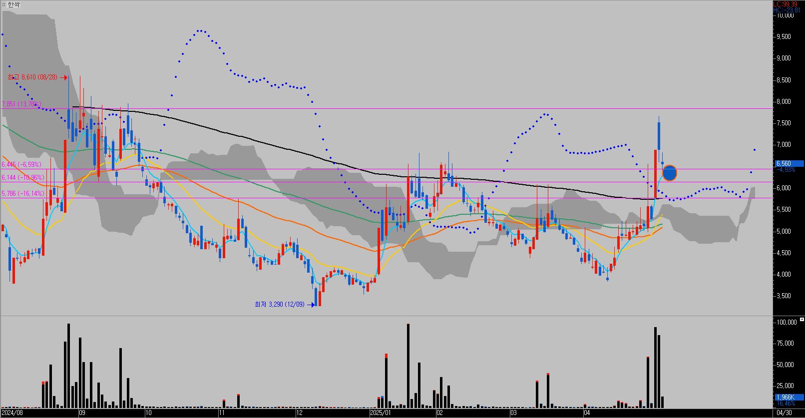
Task: Select the 6,445 (-6.59%) level label
Action: [x=22, y=164]
